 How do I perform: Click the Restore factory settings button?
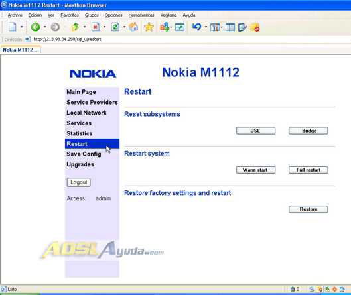pos(309,209)
